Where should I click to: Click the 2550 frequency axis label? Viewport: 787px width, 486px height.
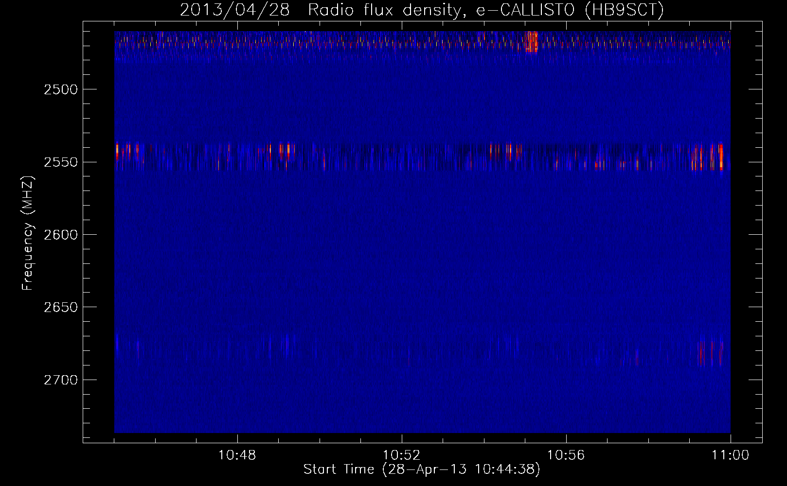point(60,162)
